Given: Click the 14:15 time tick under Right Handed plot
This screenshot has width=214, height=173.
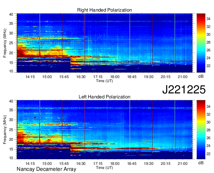Looking at the screenshot, I should tap(30, 77).
